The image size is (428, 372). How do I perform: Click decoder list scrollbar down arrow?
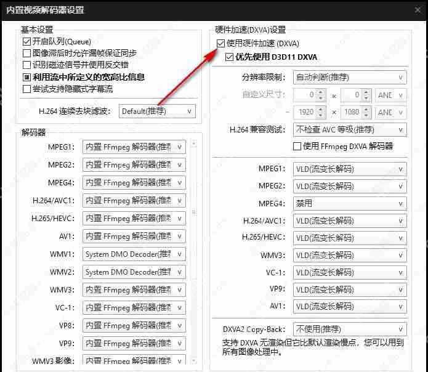click(193, 360)
